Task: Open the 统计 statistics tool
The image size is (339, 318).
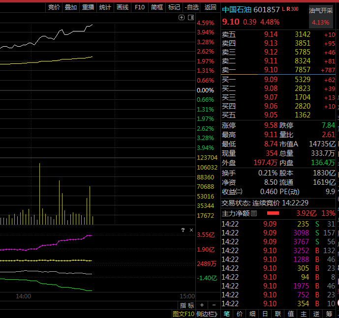Action: coord(105,7)
